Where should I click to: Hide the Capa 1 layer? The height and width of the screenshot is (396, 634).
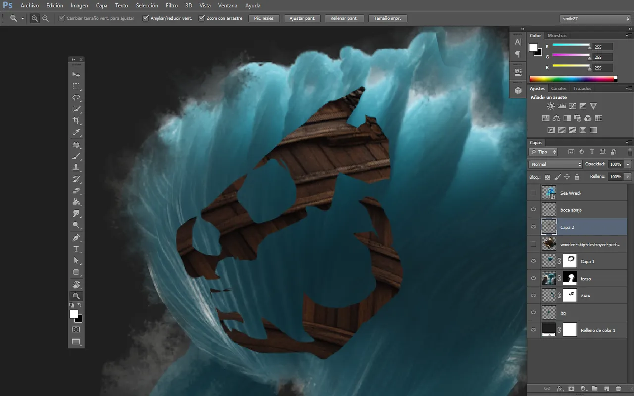point(533,261)
